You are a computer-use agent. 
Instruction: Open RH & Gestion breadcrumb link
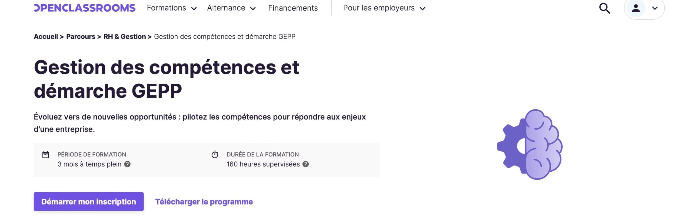tap(125, 36)
